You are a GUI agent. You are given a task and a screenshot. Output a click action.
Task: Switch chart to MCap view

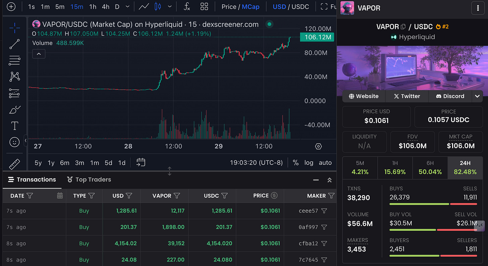click(251, 7)
